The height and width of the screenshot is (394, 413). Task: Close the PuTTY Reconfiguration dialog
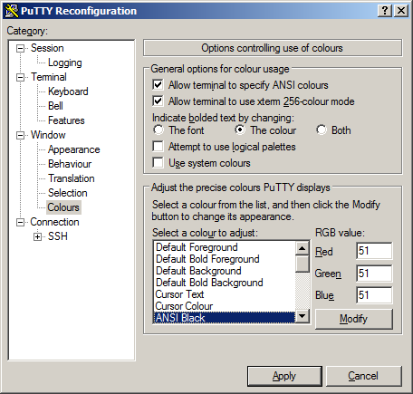(x=401, y=11)
